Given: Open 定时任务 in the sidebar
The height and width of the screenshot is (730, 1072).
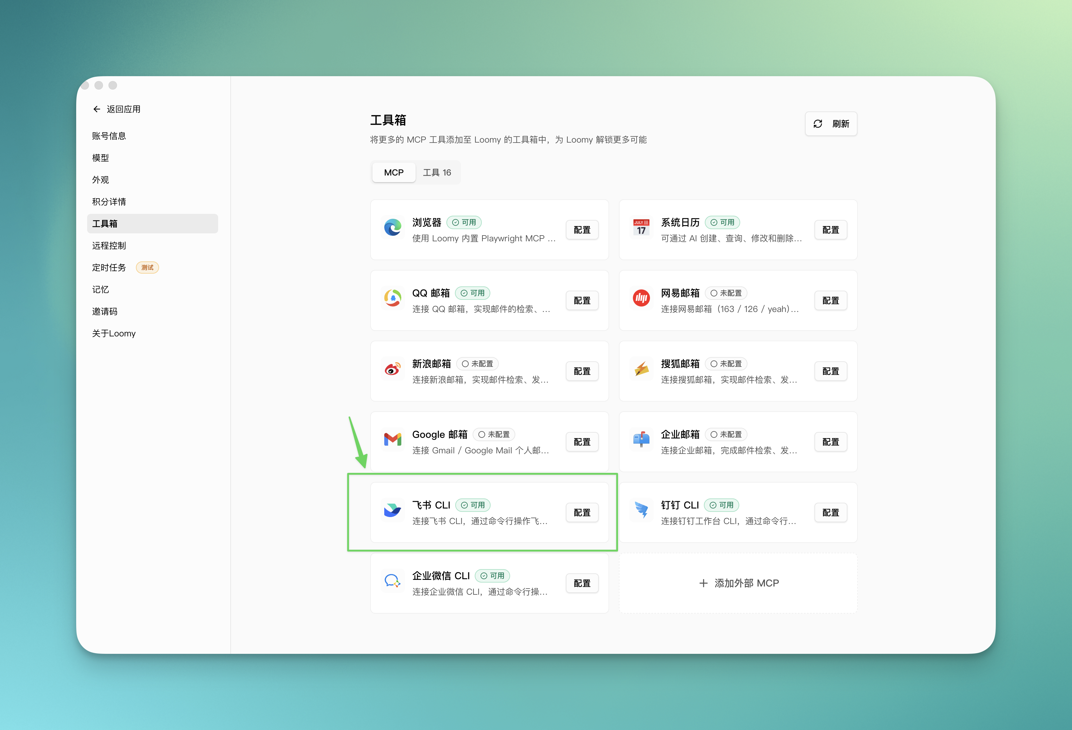Looking at the screenshot, I should (x=109, y=267).
